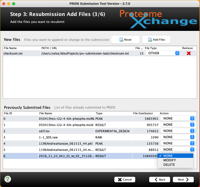Click the ProteomeXchange logo
The height and width of the screenshot is (187, 200).
click(x=158, y=19)
